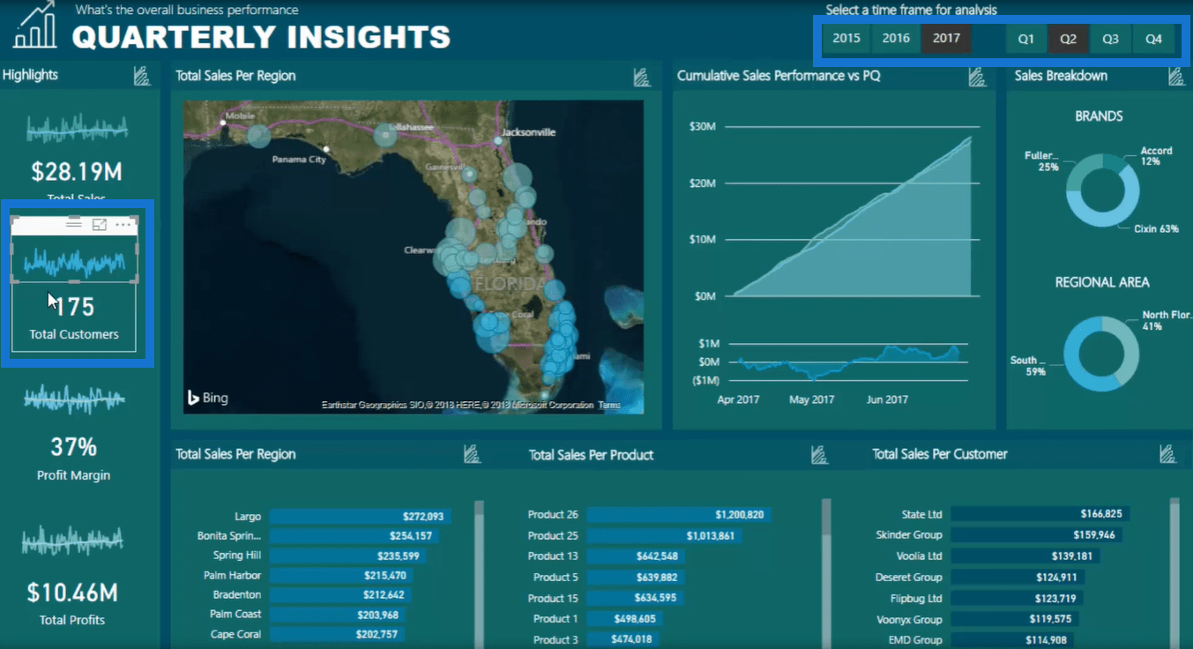Open More options ellipsis on Total Customers visual
This screenshot has height=649, width=1193.
click(x=123, y=225)
